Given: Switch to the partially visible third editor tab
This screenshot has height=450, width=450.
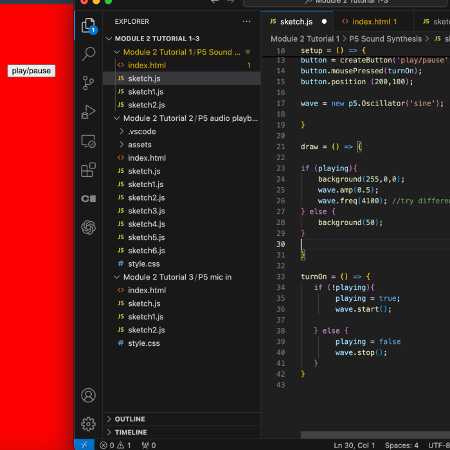Looking at the screenshot, I should 433,21.
